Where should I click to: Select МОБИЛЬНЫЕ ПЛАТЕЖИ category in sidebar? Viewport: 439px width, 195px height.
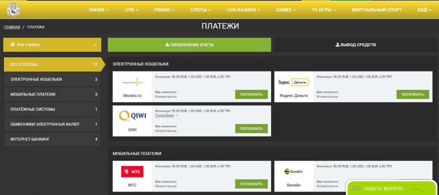[52, 94]
